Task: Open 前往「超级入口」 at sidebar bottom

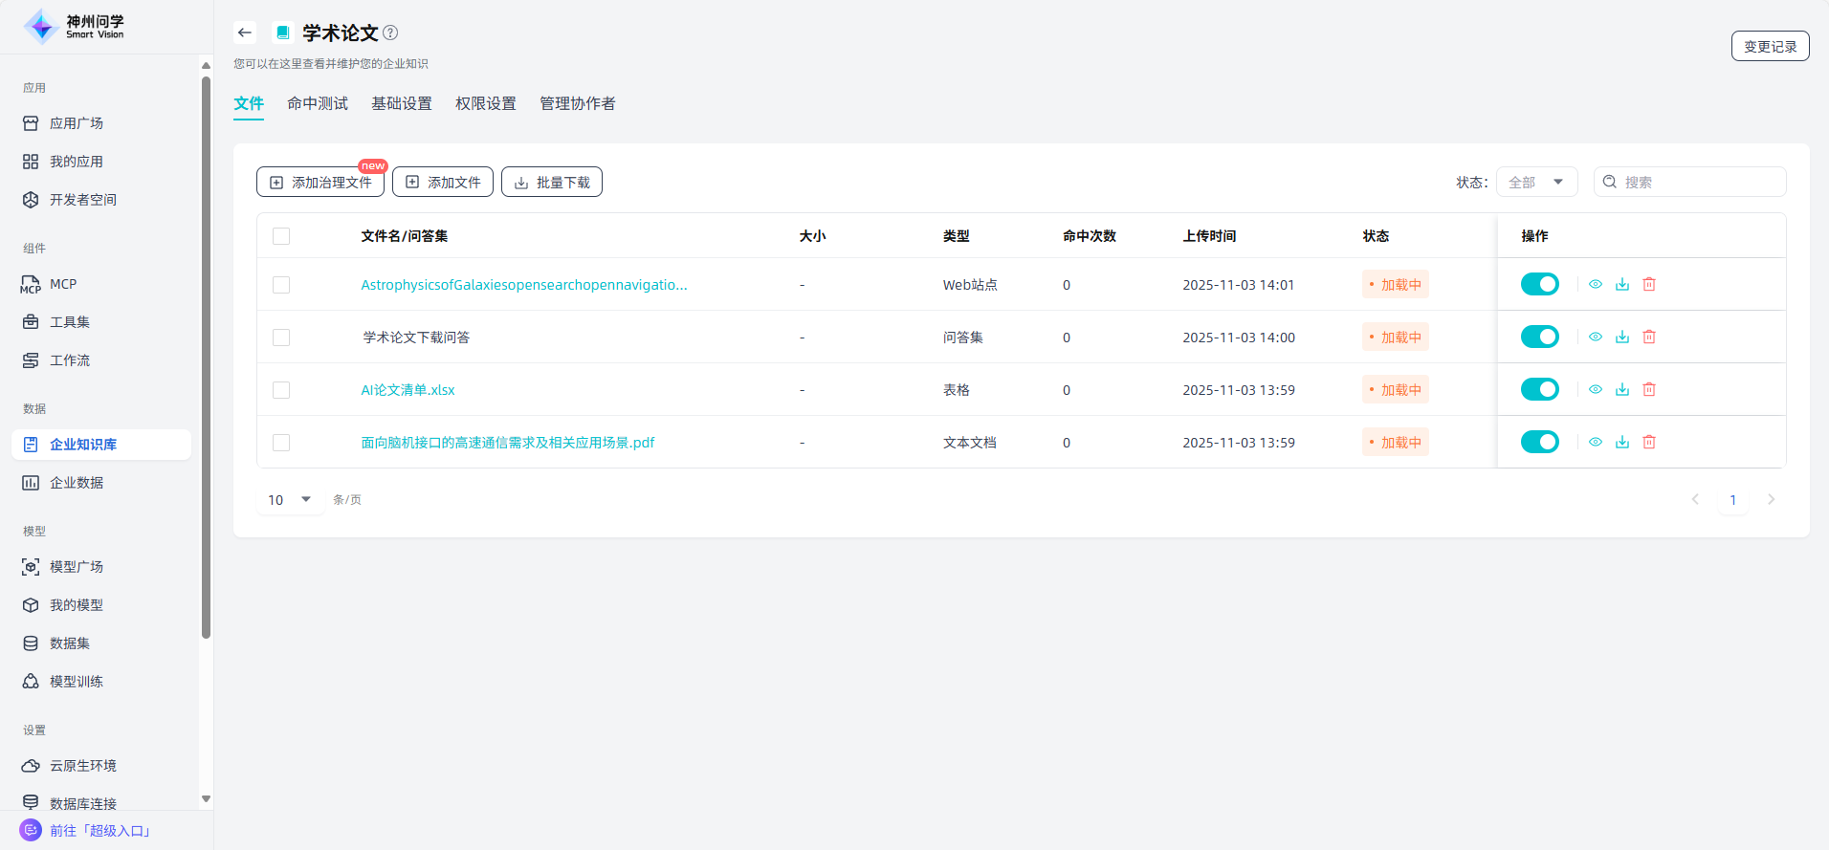Action: (99, 830)
